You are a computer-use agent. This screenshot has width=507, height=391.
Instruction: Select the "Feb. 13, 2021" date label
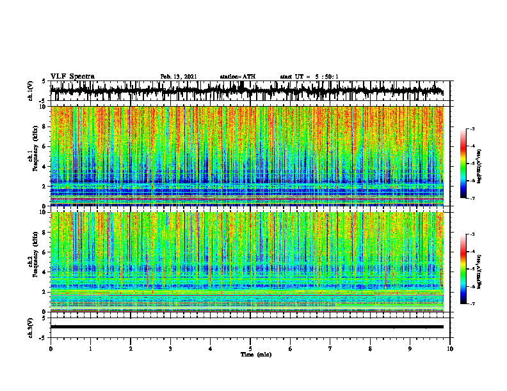click(179, 77)
